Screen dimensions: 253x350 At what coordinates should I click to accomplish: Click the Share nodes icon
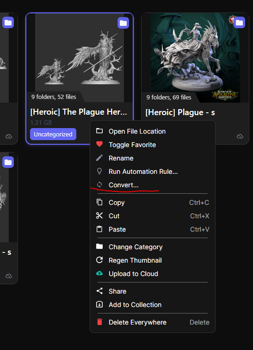(99, 291)
